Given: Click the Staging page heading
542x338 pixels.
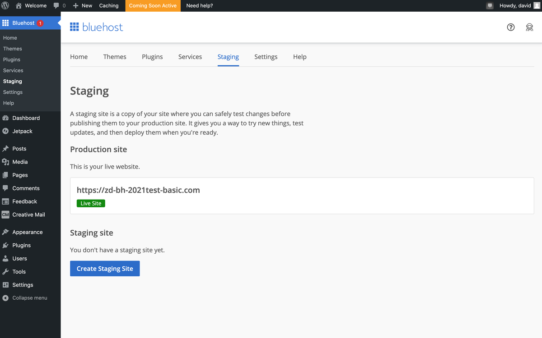Looking at the screenshot, I should (x=89, y=91).
